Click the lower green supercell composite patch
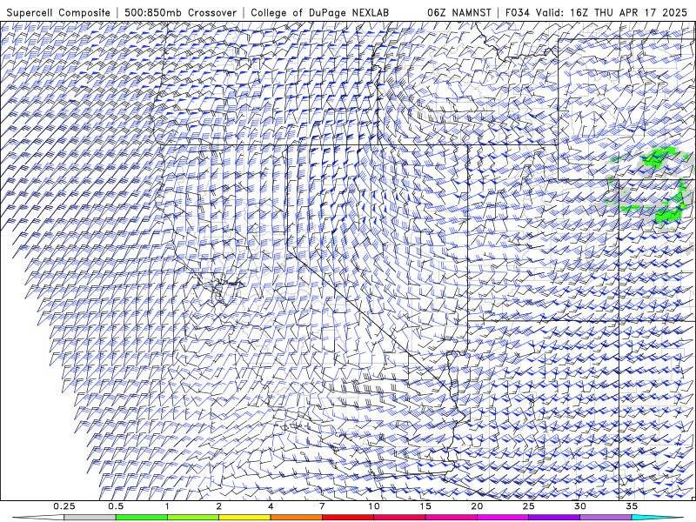This screenshot has width=696, height=522. 668,214
